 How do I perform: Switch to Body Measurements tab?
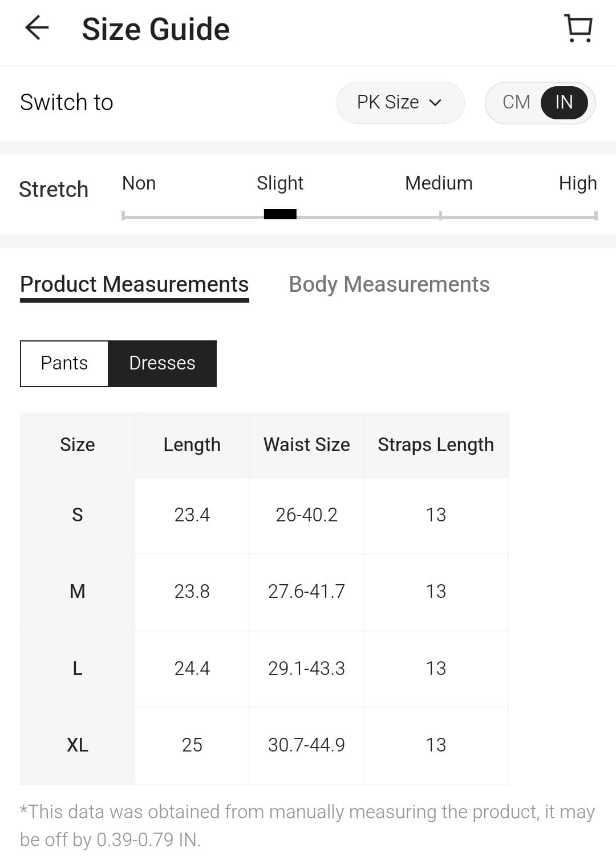tap(389, 284)
